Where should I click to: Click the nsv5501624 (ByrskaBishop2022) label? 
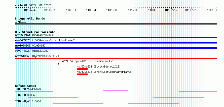(x=99, y=66)
